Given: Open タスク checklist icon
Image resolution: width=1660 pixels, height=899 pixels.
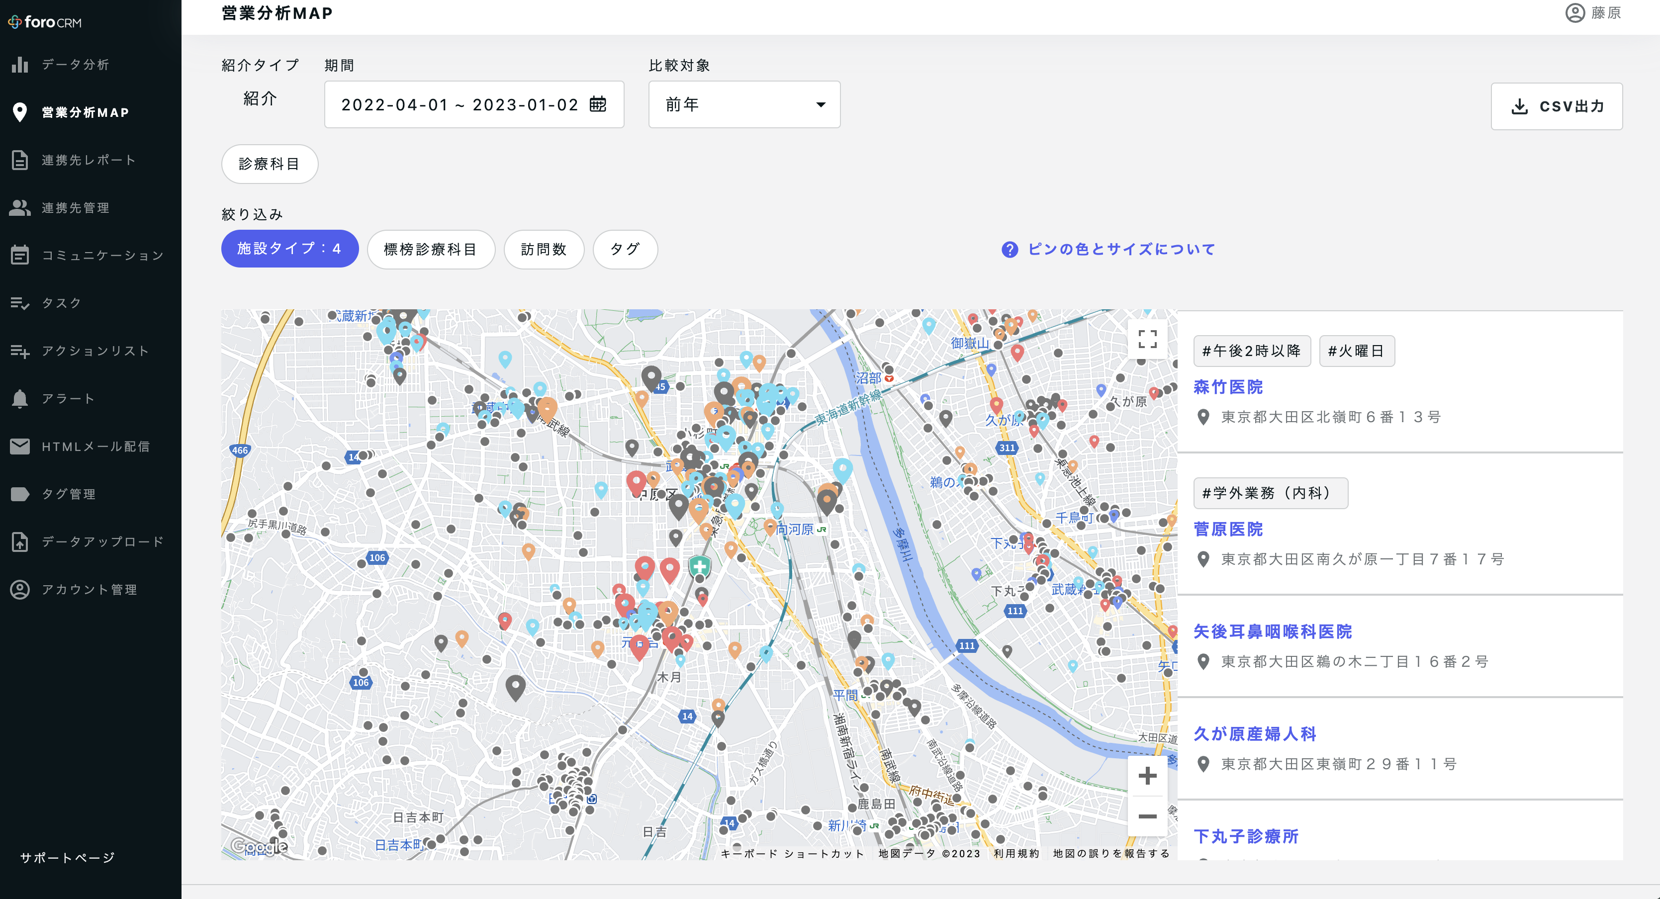Looking at the screenshot, I should click(x=20, y=303).
